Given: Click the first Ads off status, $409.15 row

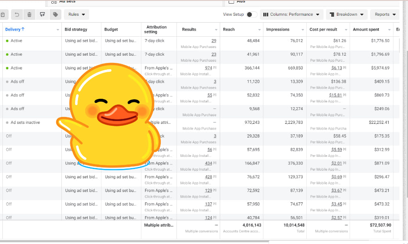Looking at the screenshot, I should coord(17,81).
